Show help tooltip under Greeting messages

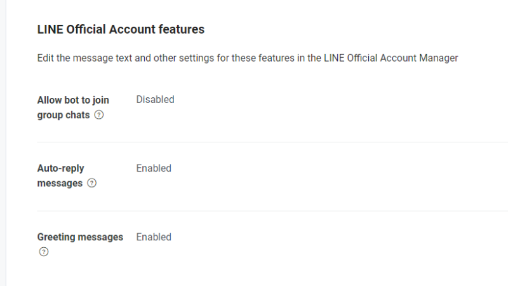coord(43,252)
